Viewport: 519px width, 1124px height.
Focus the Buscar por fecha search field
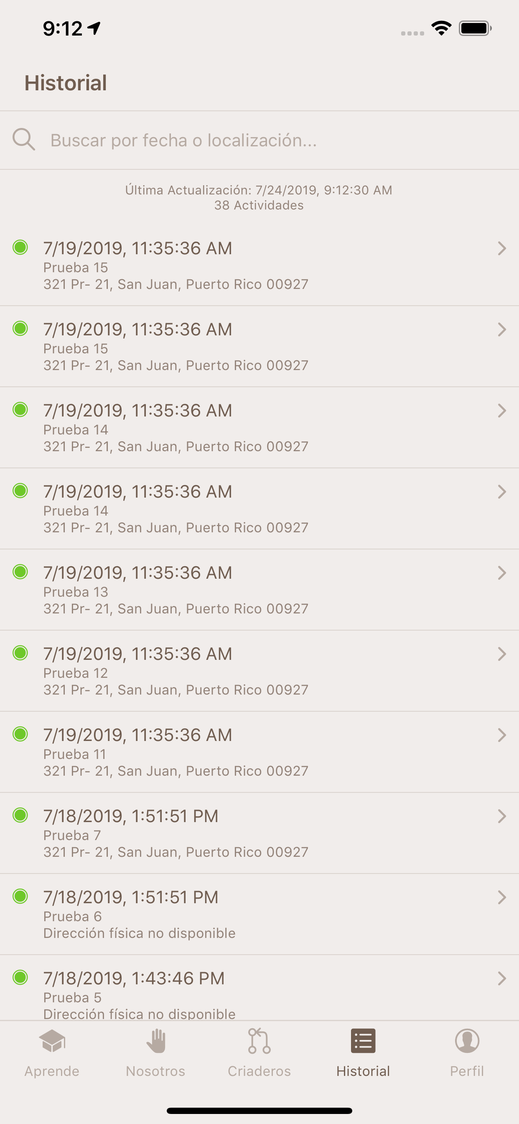pos(259,140)
